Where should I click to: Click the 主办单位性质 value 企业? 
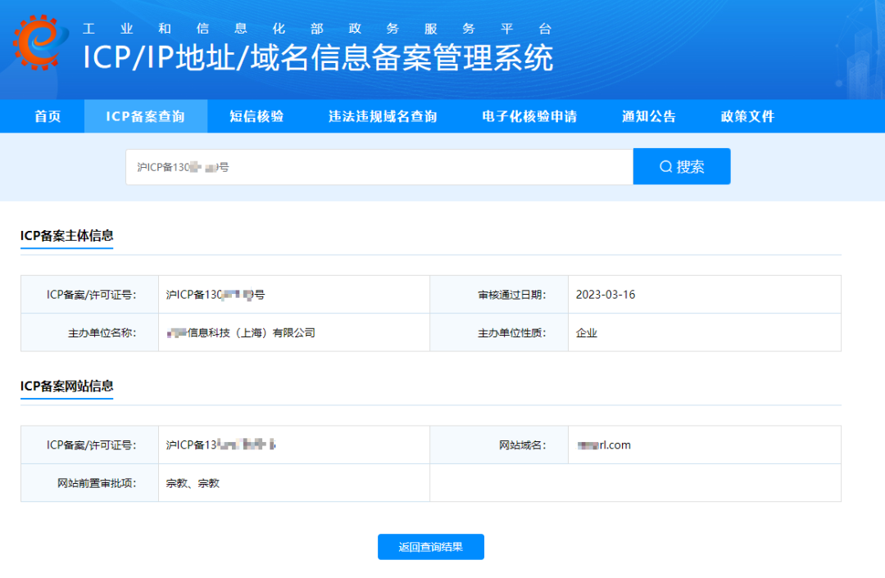coord(583,332)
